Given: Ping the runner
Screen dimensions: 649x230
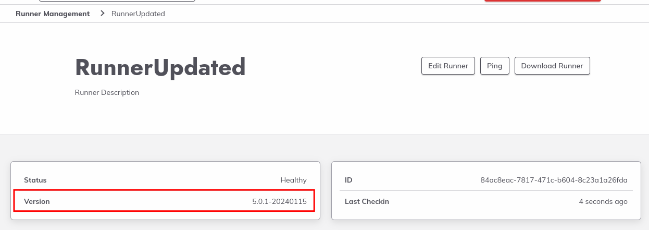Looking at the screenshot, I should tap(495, 66).
